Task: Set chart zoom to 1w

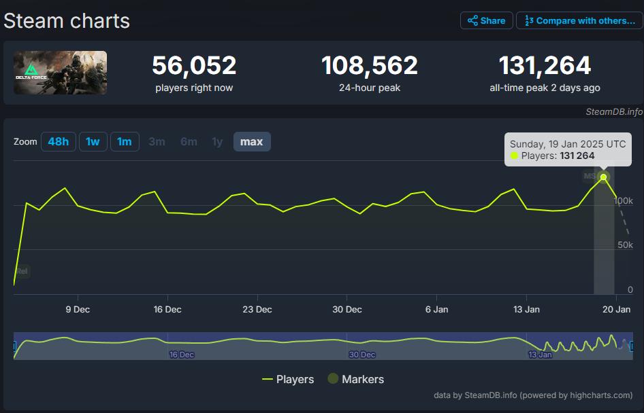Action: pyautogui.click(x=93, y=142)
